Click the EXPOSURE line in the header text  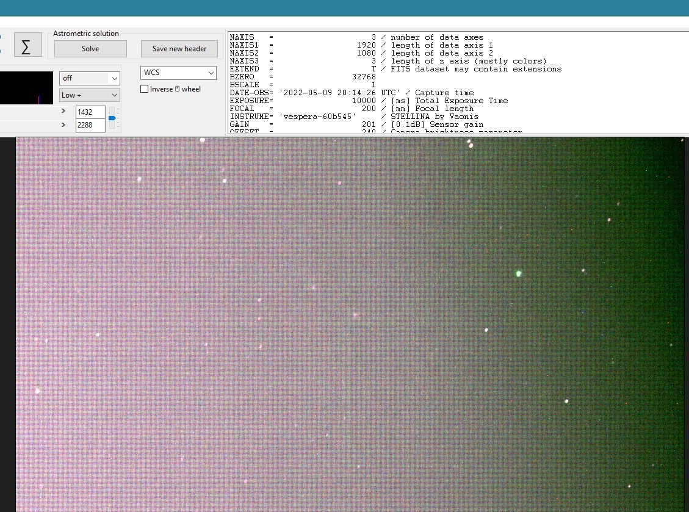click(369, 101)
